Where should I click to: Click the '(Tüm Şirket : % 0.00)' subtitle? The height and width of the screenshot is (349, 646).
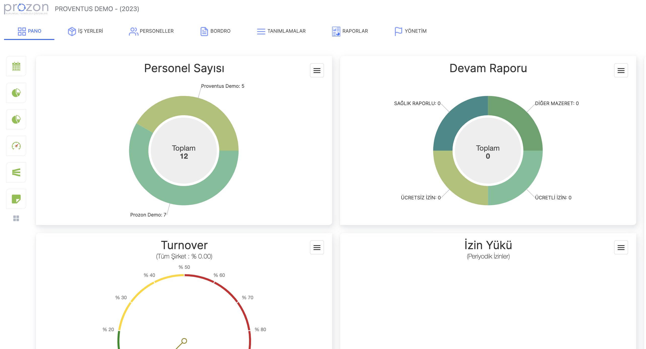coord(184,256)
